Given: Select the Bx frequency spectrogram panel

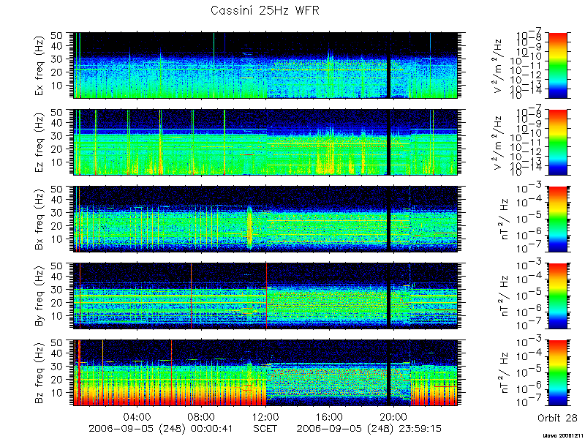Looking at the screenshot, I should tap(265, 219).
